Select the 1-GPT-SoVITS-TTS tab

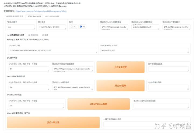click(34, 16)
